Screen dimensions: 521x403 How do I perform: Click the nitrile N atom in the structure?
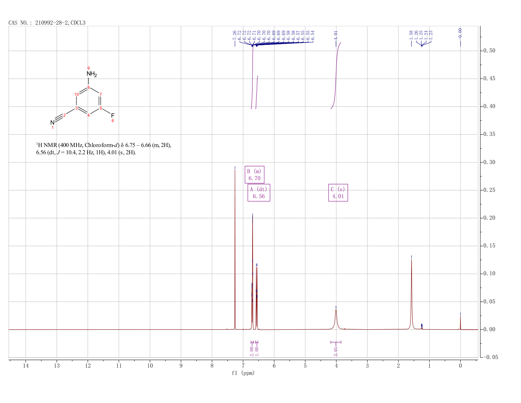coord(52,123)
